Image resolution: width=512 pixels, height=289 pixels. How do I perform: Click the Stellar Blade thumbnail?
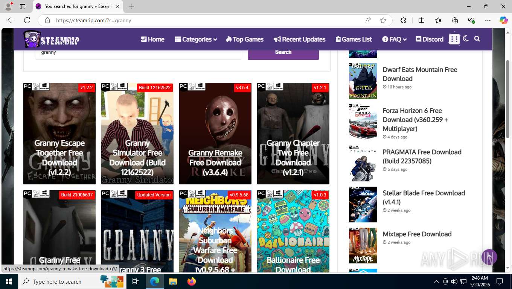363,204
